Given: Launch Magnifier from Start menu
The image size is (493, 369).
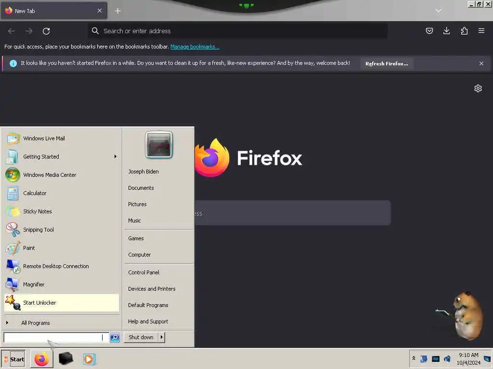Looking at the screenshot, I should [61, 284].
